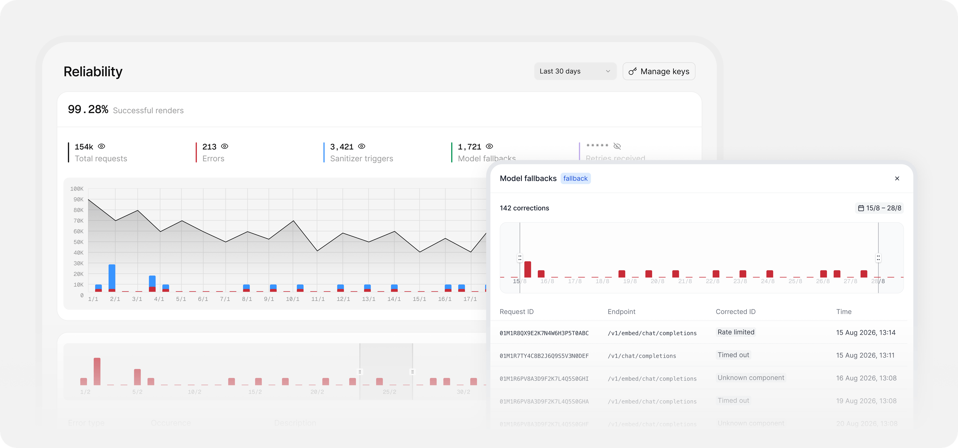958x448 pixels.
Task: Click the left handle of bottom range selector
Action: 360,371
